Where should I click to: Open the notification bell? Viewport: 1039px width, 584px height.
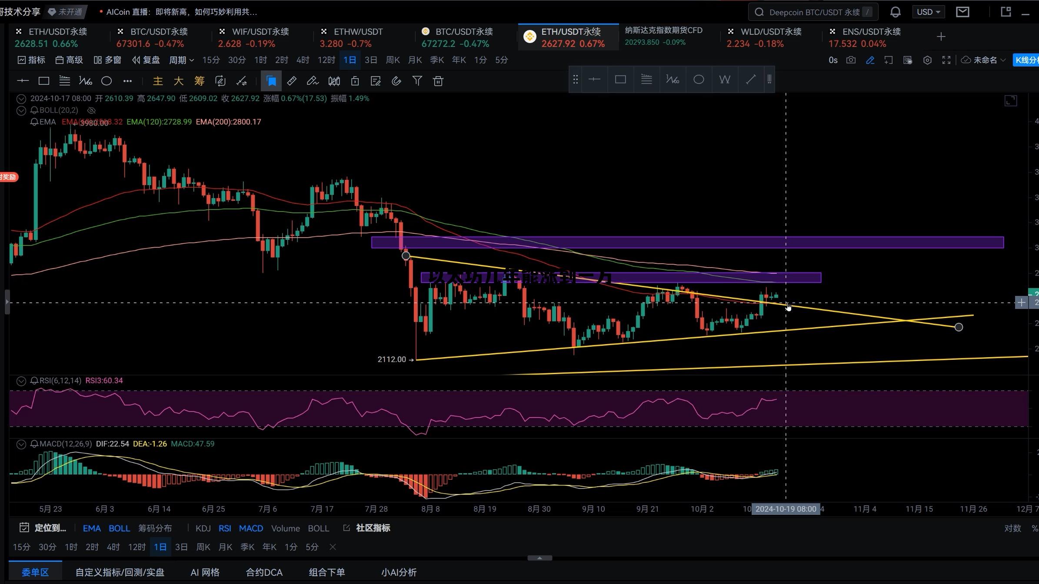click(x=895, y=12)
